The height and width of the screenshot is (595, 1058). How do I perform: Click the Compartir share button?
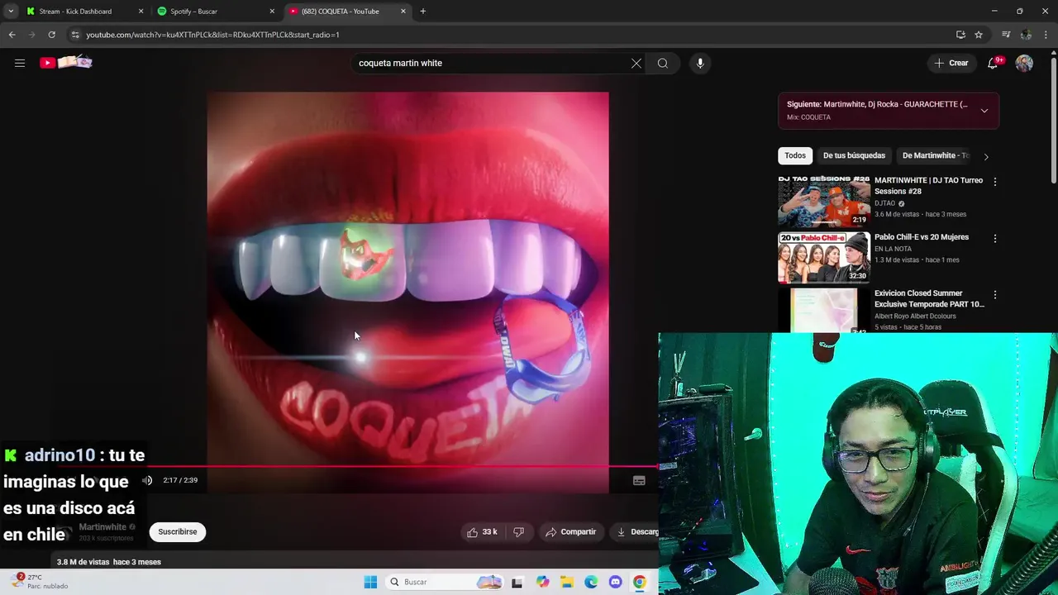point(570,532)
